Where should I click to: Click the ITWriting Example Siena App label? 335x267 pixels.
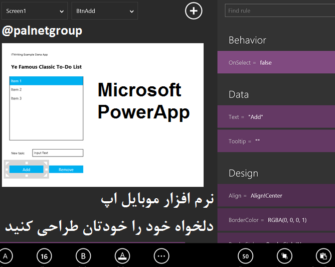click(x=30, y=55)
